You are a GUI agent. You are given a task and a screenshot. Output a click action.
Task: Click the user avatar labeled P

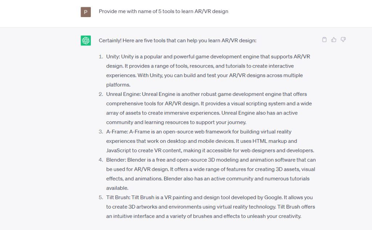pyautogui.click(x=86, y=12)
